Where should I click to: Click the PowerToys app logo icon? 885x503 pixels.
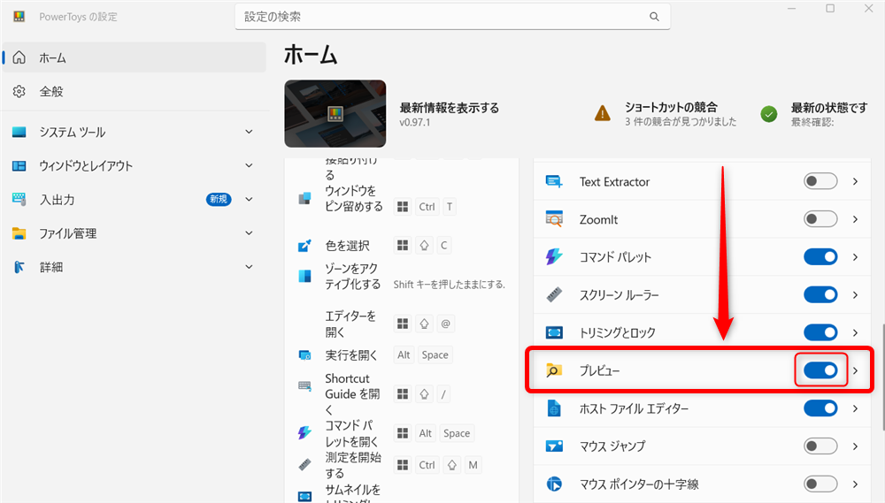pos(19,16)
